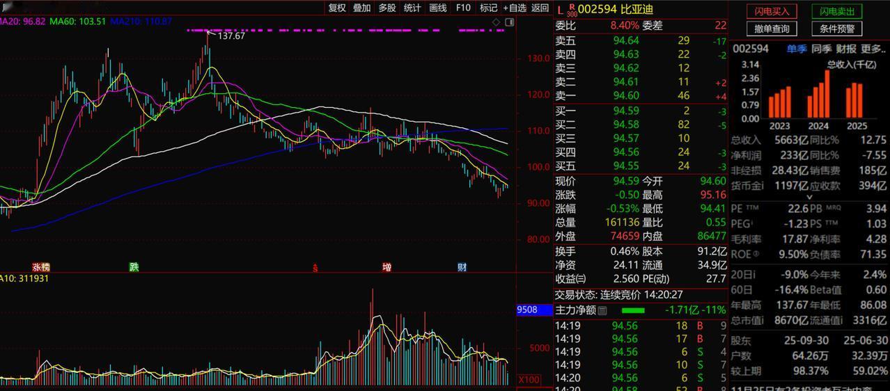Viewport: 890px width, 391px height.
Task: Click the red $ dividend marker
Action: point(315,267)
